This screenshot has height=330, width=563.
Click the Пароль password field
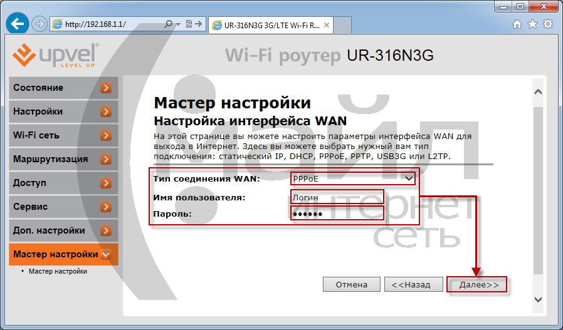coord(337,214)
